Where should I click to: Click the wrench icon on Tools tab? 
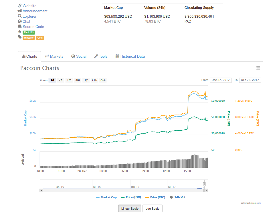[x=96, y=56]
